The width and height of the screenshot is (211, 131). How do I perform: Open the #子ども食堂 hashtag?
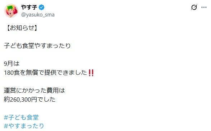(x=22, y=117)
